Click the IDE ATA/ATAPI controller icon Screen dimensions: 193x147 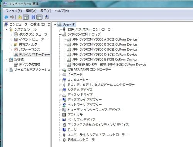coord(64,70)
